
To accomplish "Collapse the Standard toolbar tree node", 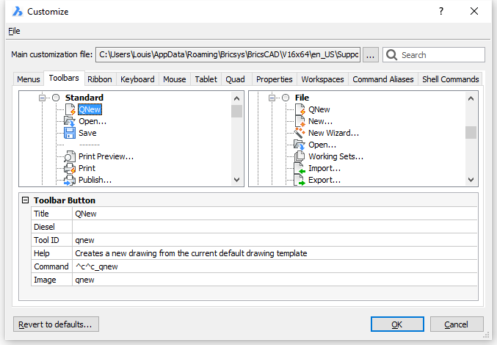I will point(43,98).
